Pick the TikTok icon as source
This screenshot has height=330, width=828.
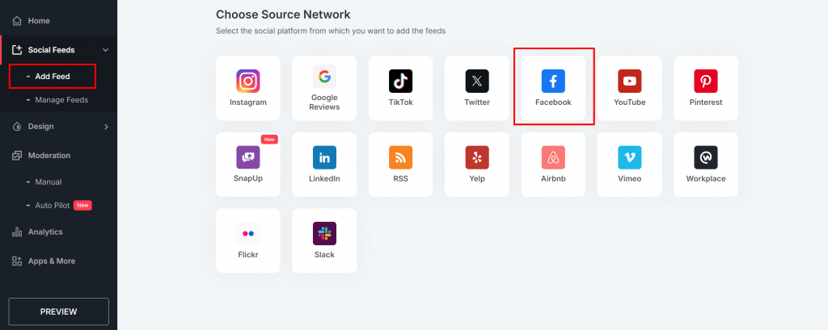click(400, 81)
